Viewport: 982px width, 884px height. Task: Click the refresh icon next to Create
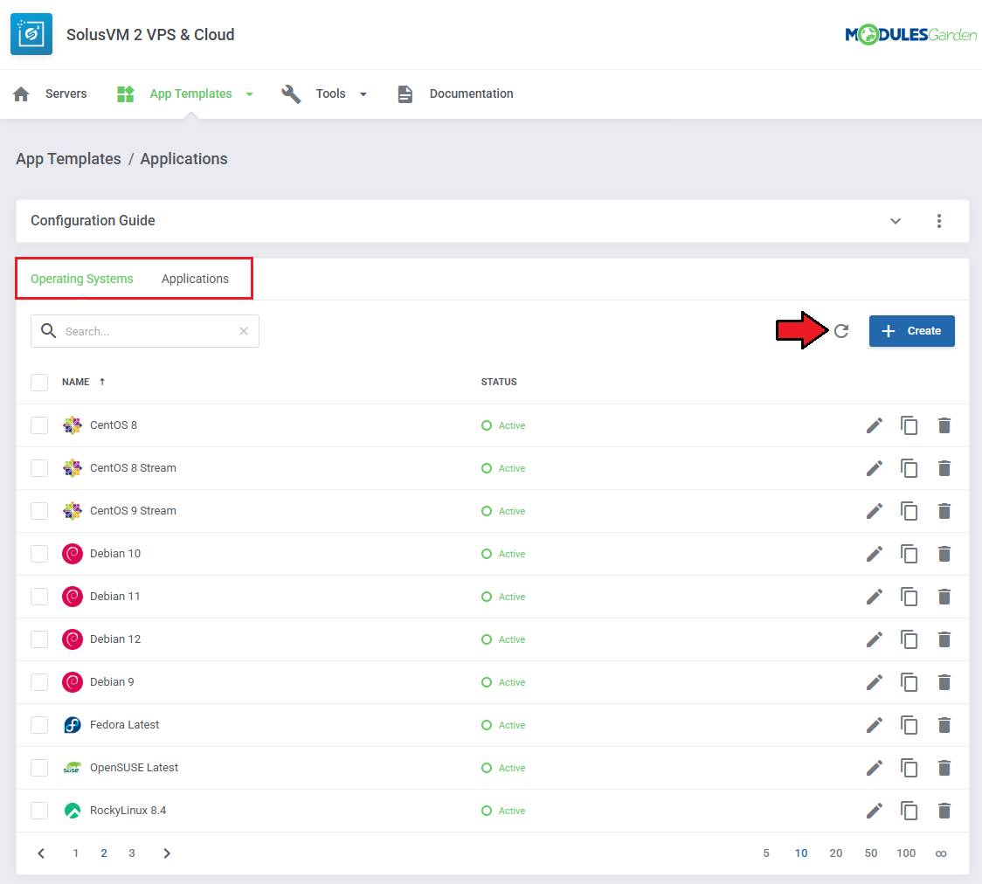pyautogui.click(x=841, y=330)
